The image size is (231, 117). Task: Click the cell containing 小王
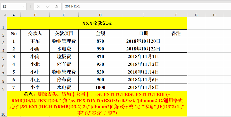(35, 79)
